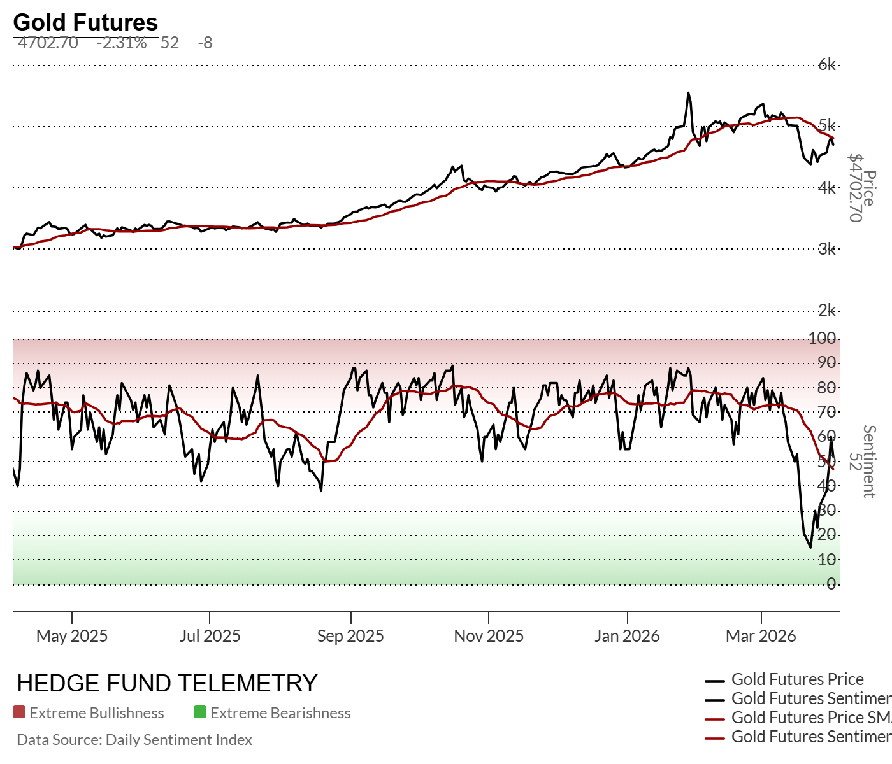Screen dimensions: 892x764
Task: Click the vertical Sentiment 52 axis label
Action: coord(863,461)
